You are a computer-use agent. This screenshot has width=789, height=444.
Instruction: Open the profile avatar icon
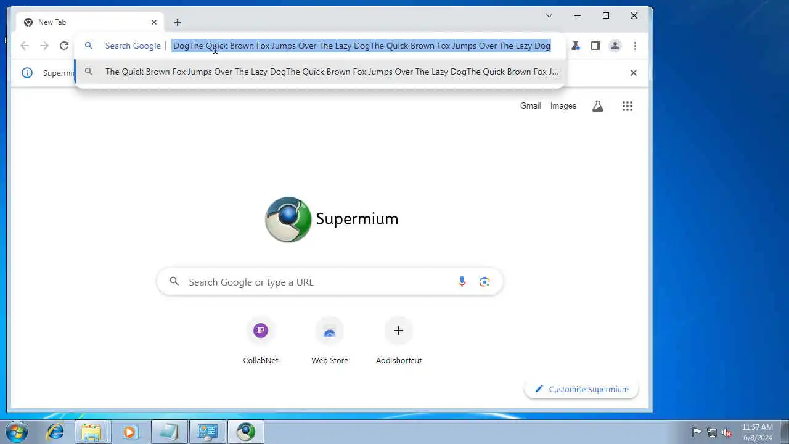pyautogui.click(x=615, y=46)
